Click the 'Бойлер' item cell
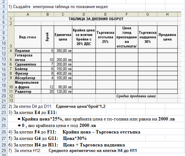 [x=28, y=69]
